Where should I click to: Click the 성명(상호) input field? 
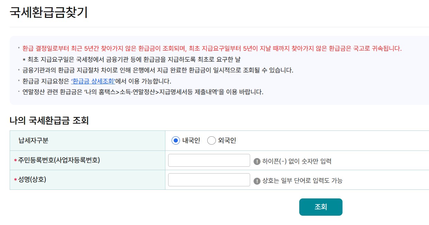[209, 180]
